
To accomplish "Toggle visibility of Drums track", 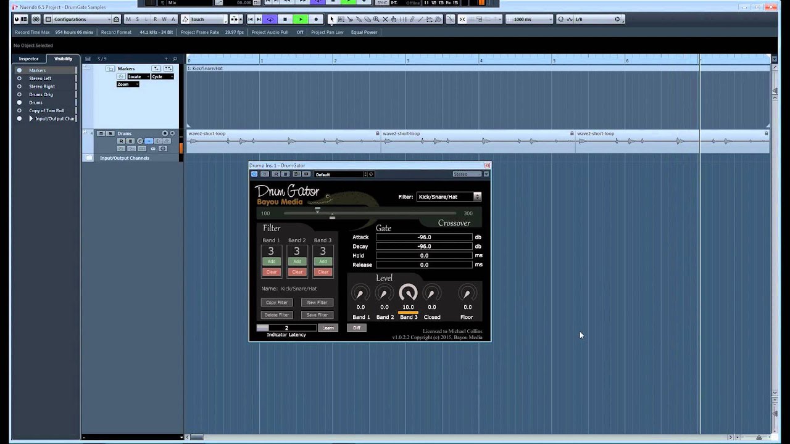I will tap(19, 102).
